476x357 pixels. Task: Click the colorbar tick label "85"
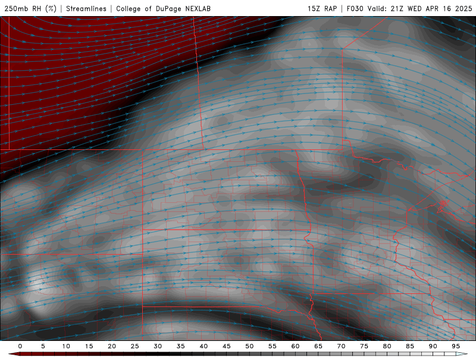[x=410, y=346]
